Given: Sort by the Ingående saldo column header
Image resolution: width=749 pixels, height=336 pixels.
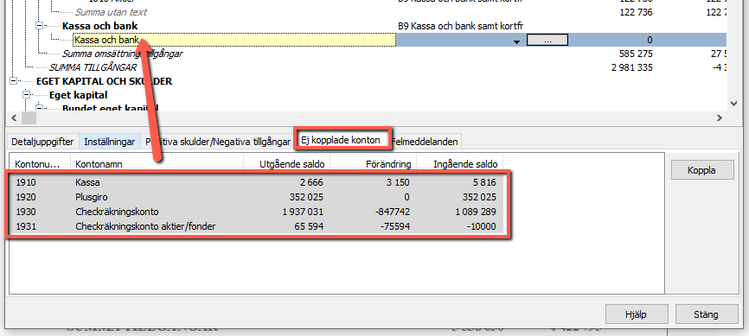Looking at the screenshot, I should pos(460,164).
